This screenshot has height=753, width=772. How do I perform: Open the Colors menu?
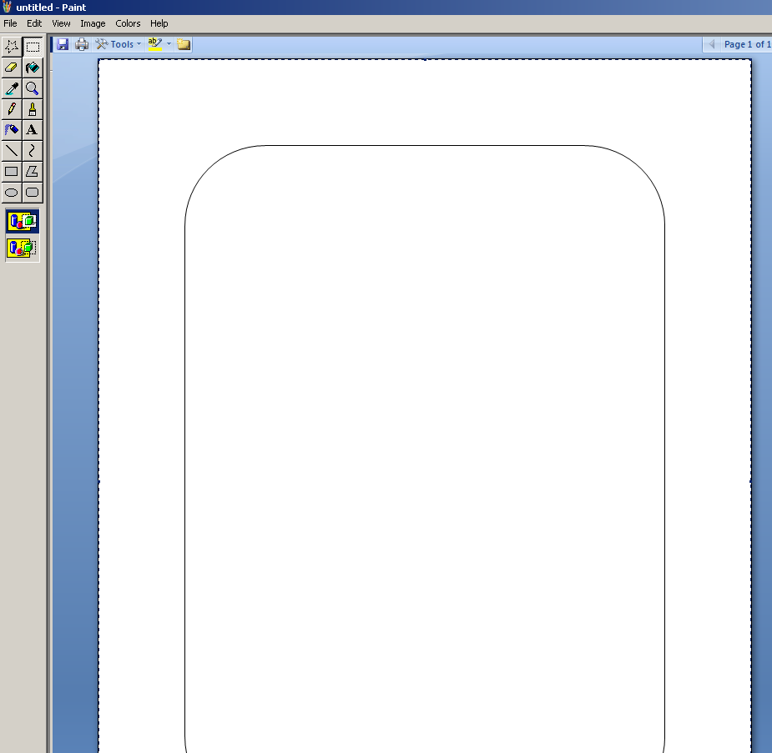(x=128, y=23)
